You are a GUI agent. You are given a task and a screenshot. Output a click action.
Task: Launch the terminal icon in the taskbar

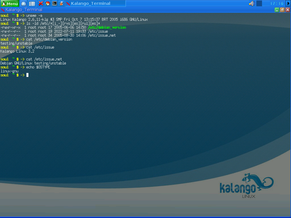pyautogui.click(x=55, y=3)
